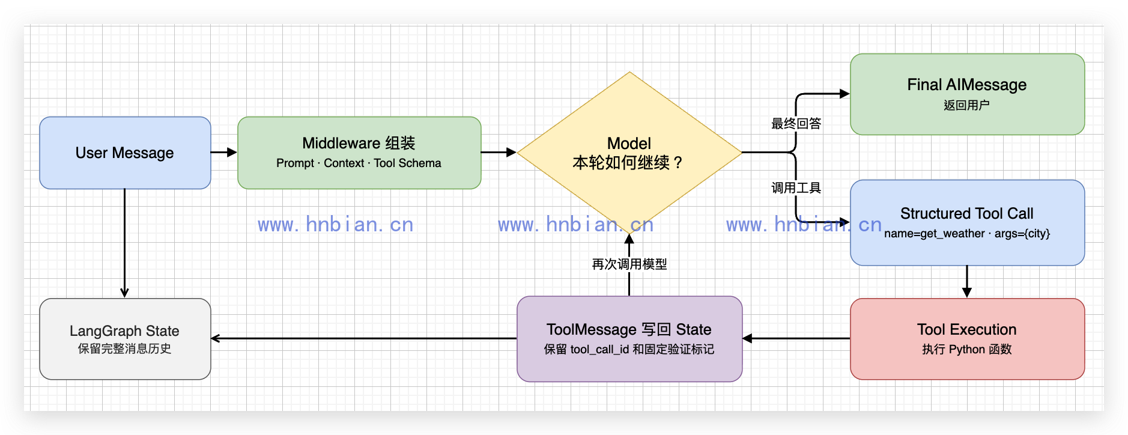Click the 执行 Python 函数 subtitle
The width and height of the screenshot is (1128, 435).
coord(967,349)
